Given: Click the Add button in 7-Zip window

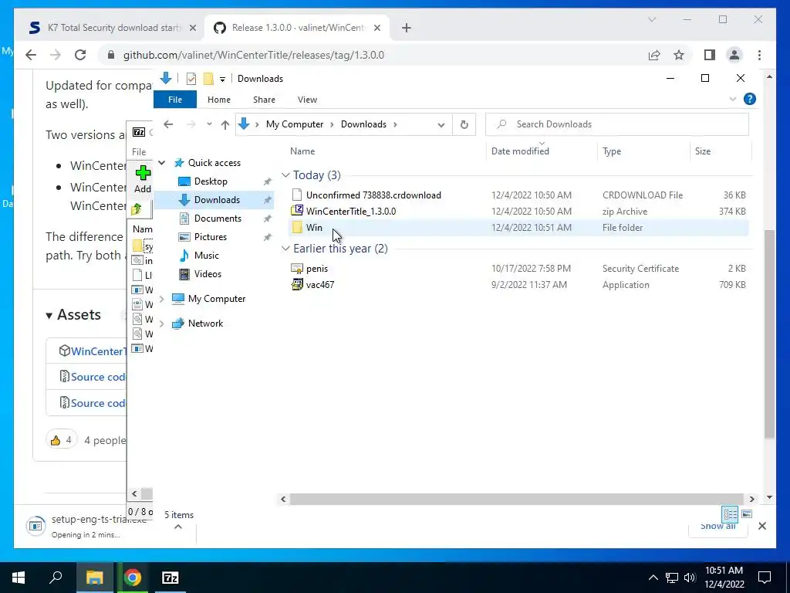Looking at the screenshot, I should [143, 179].
